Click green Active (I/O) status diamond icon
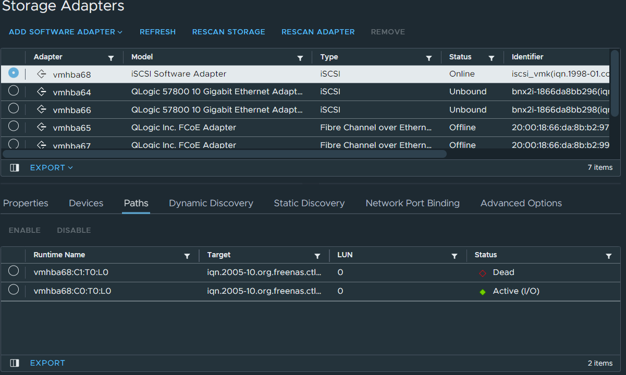The height and width of the screenshot is (375, 626). point(483,292)
